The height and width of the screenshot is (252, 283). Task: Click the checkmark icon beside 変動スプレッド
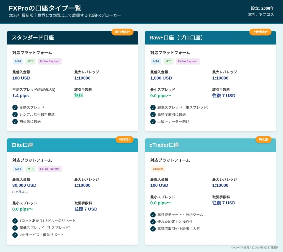pyautogui.click(x=15, y=107)
